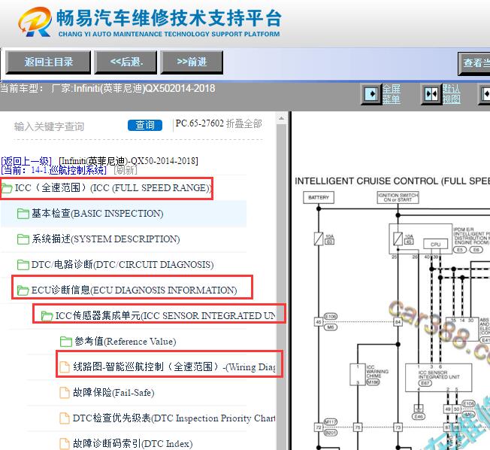Expand 参考值 Reference Value folder icon
This screenshot has width=490, height=450.
point(65,342)
